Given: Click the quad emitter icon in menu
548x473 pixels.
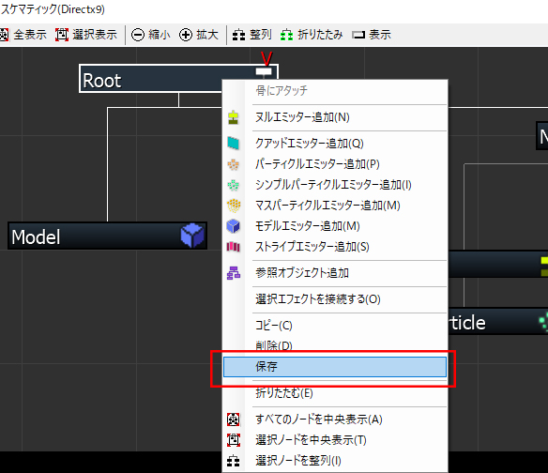Looking at the screenshot, I should click(234, 144).
